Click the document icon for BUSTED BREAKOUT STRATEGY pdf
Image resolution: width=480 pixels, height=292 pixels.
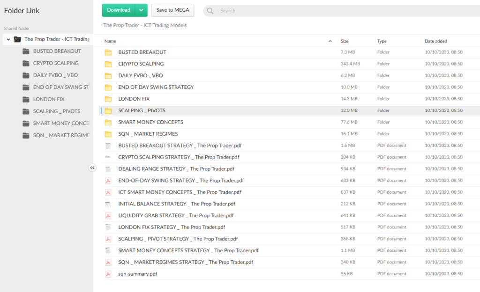(108, 146)
